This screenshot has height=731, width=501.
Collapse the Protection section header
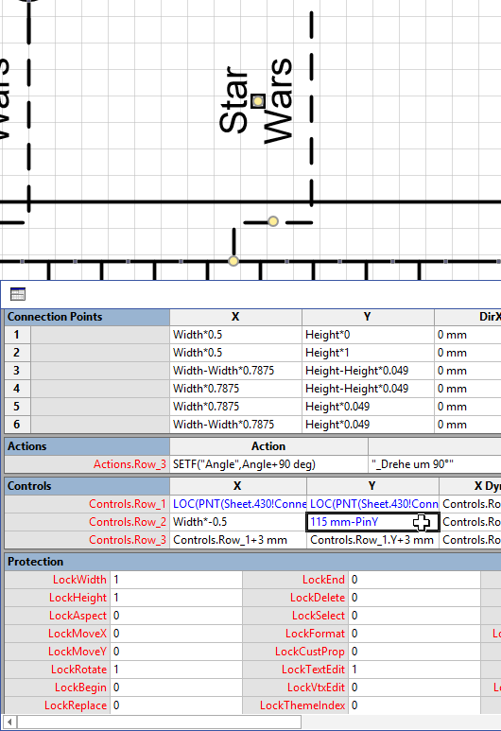point(252,562)
